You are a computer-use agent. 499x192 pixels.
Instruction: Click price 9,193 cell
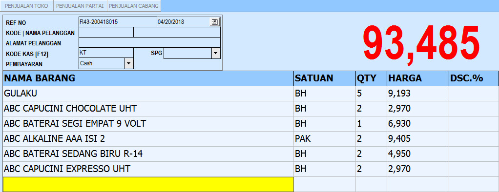point(418,94)
